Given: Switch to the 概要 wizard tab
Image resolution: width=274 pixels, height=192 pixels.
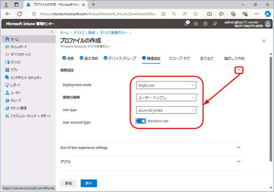Looking at the screenshot, I should [x=68, y=58].
